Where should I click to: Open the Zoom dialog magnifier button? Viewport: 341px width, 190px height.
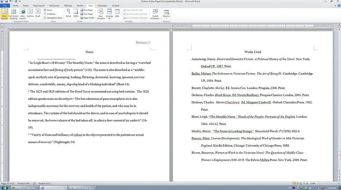click(69, 13)
